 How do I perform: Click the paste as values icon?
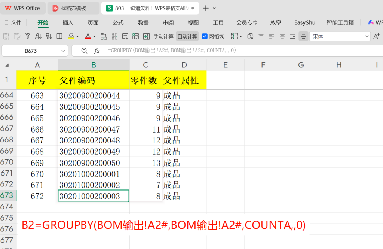6,36
